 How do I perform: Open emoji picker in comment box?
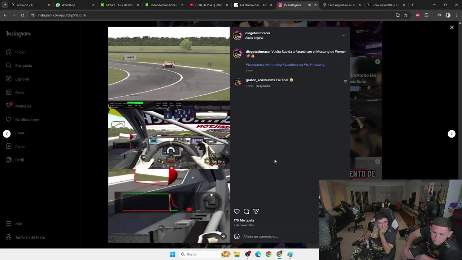(x=237, y=237)
